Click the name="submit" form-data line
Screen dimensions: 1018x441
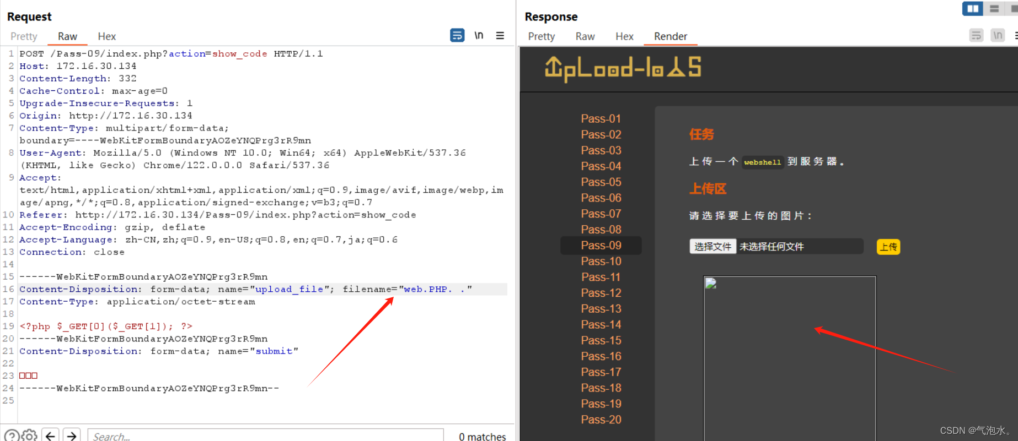tap(159, 351)
